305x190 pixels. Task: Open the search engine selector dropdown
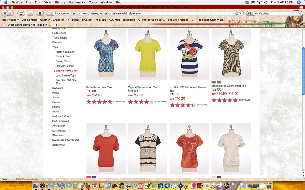pos(249,13)
